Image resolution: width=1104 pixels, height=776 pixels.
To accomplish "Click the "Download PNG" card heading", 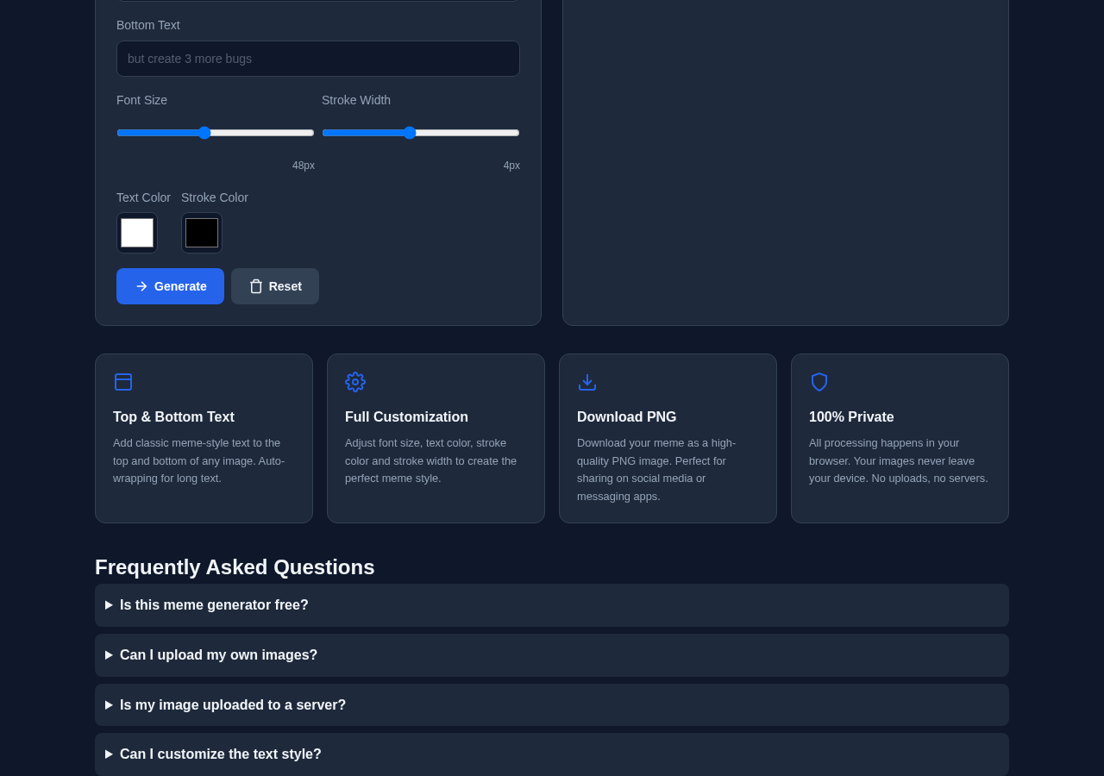I will (x=626, y=417).
